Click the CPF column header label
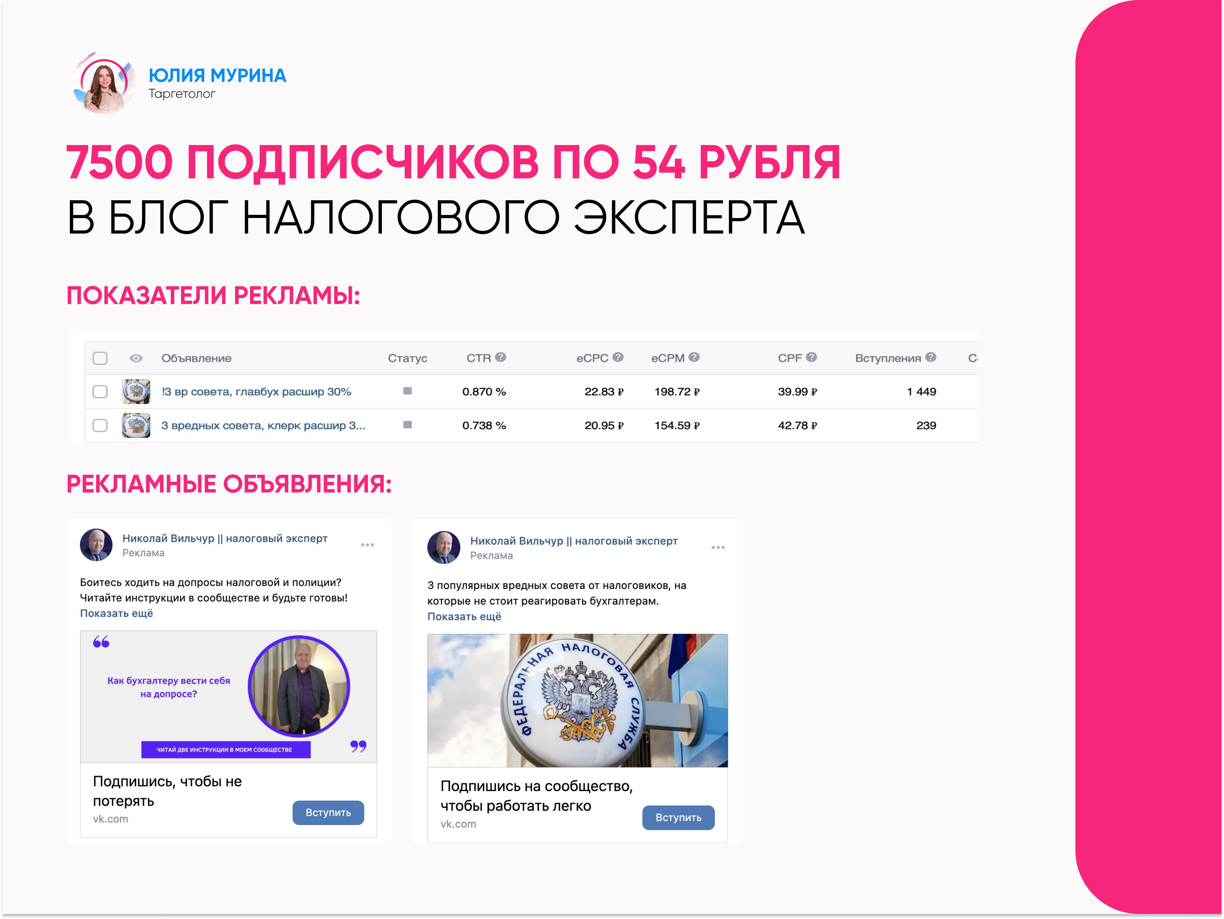The image size is (1224, 919). click(x=790, y=358)
